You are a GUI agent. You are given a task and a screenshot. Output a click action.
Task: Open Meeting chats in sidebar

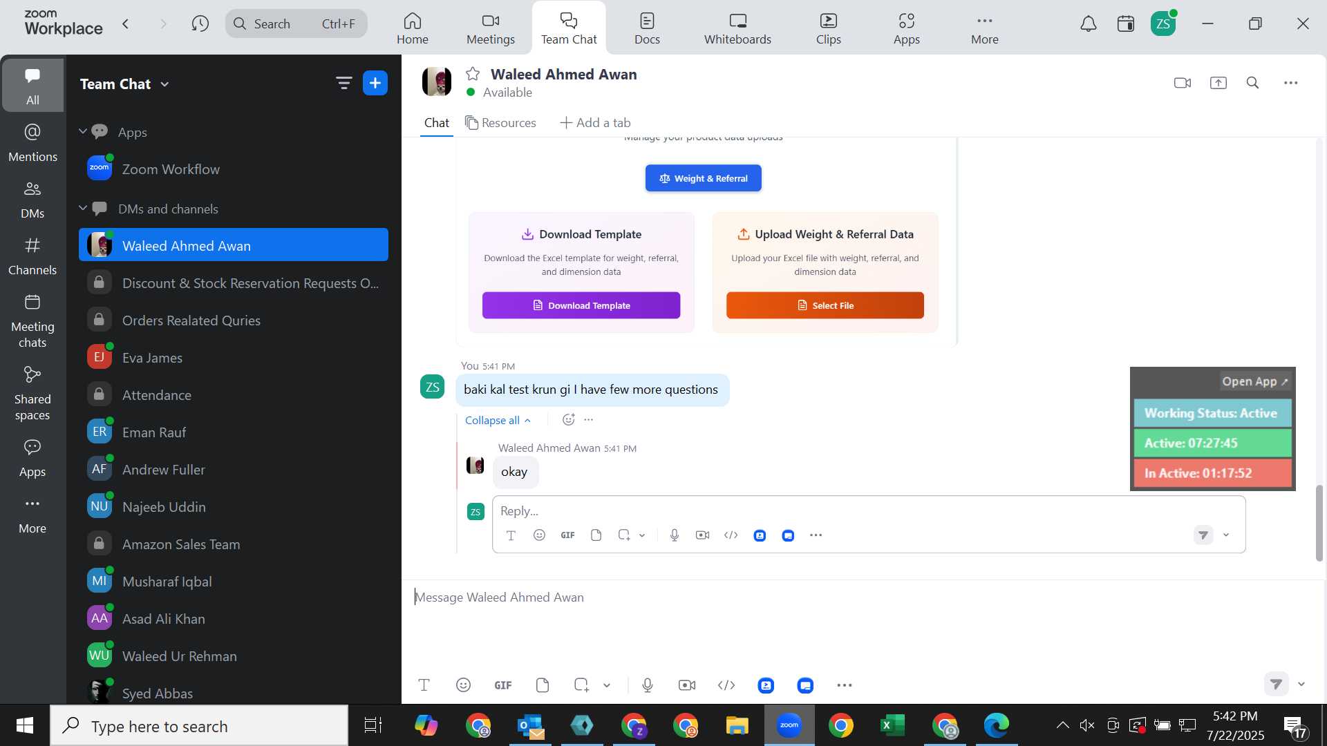tap(32, 321)
